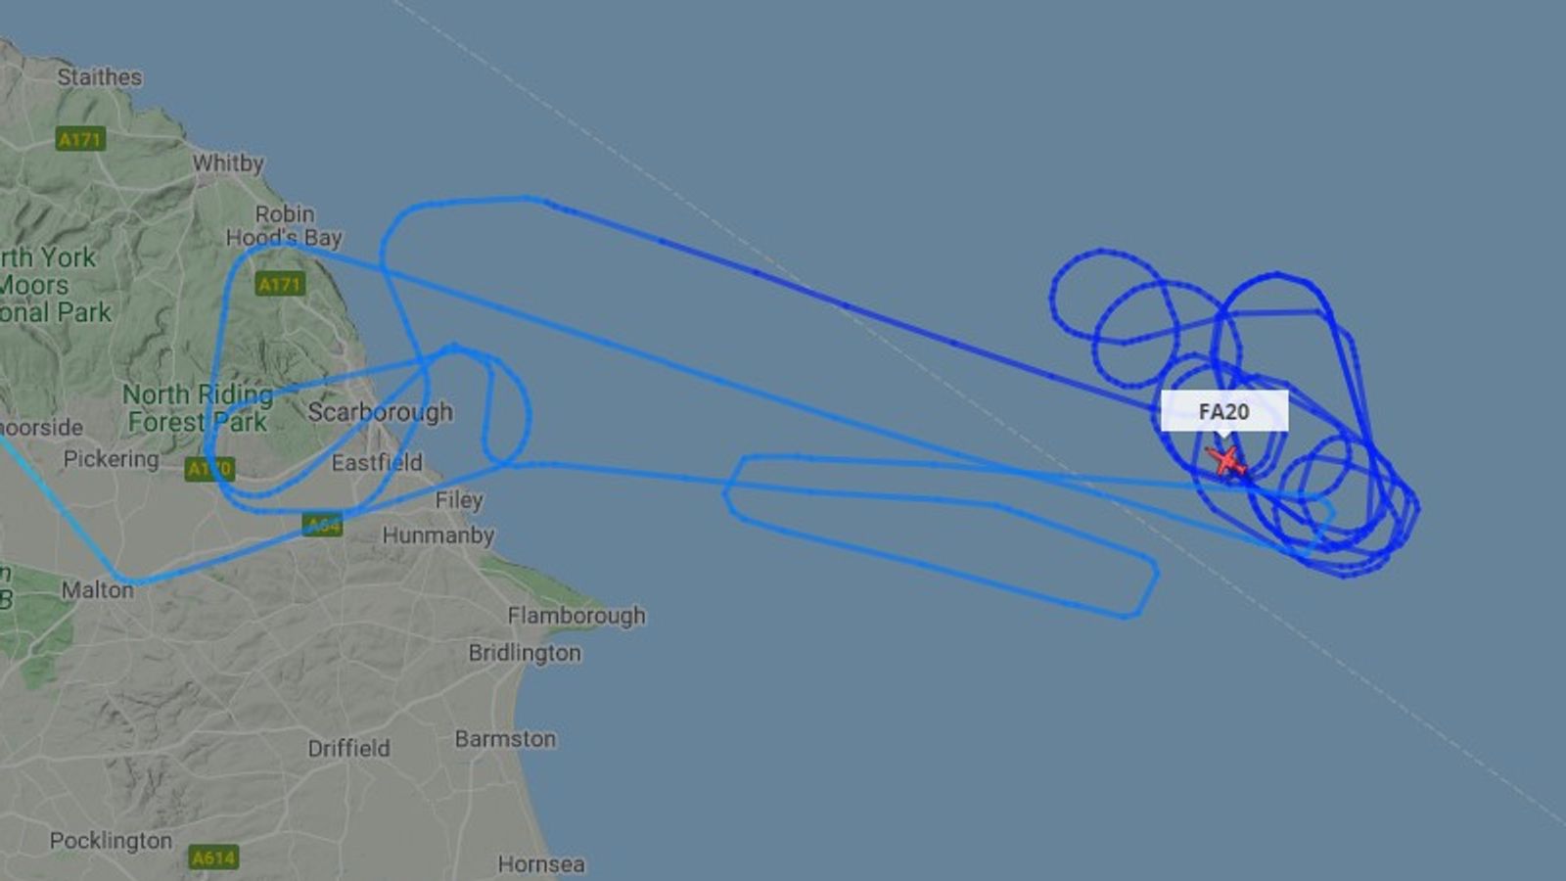1566x881 pixels.
Task: Select the Hornsea town label
Action: tap(541, 864)
